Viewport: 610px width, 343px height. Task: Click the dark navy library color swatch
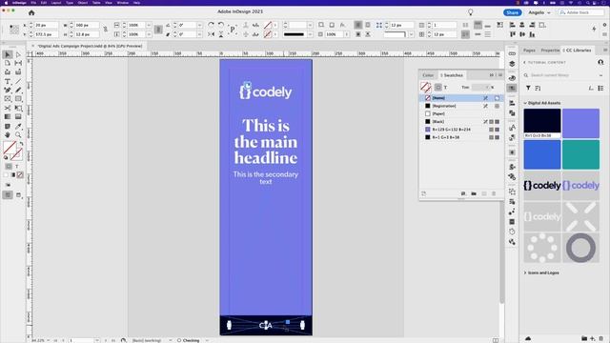542,123
